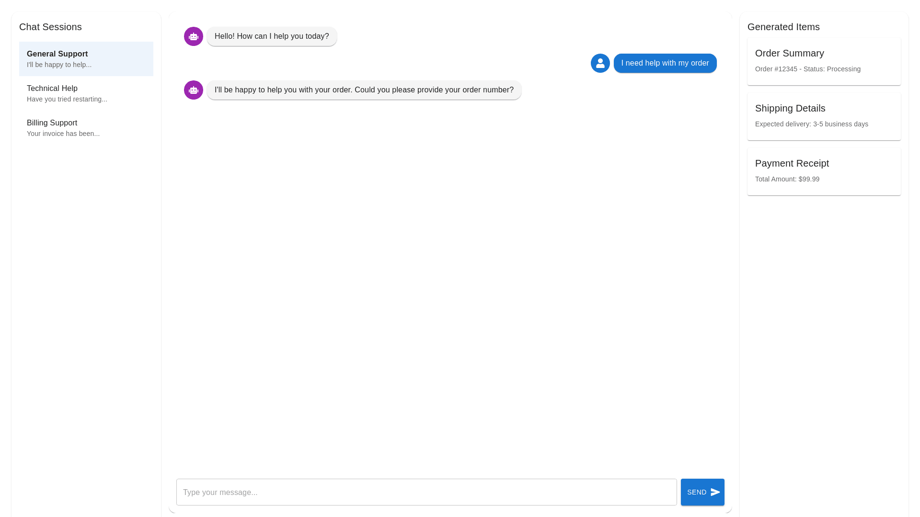Click the 'I need help with my order' message
Screen dimensions: 920x517
(x=665, y=63)
